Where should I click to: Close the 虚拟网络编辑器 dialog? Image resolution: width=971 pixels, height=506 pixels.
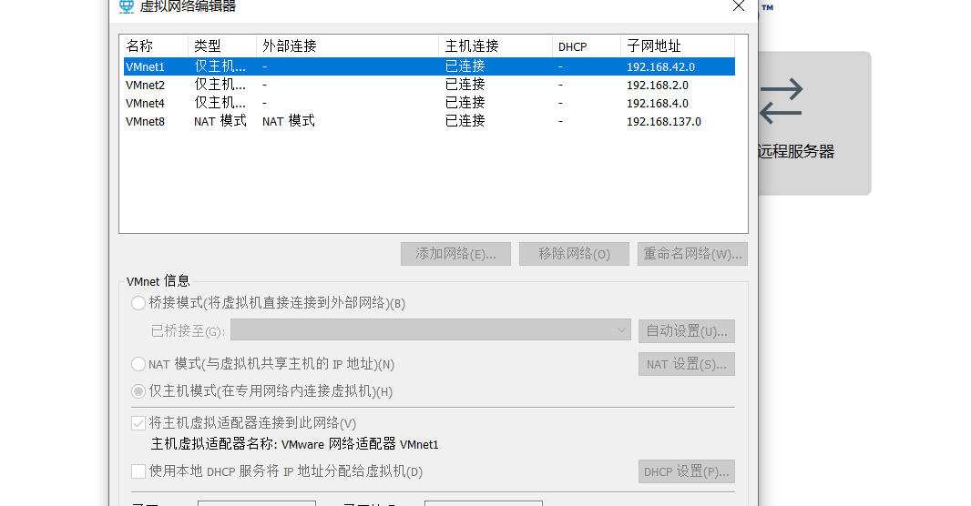738,6
